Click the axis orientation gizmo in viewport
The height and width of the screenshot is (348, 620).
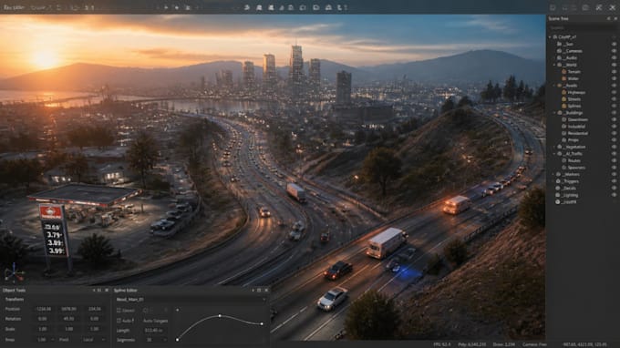14,272
